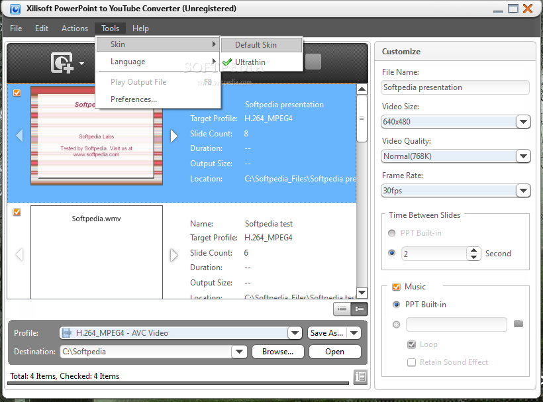Open the Help menu
The height and width of the screenshot is (402, 543).
tap(140, 28)
